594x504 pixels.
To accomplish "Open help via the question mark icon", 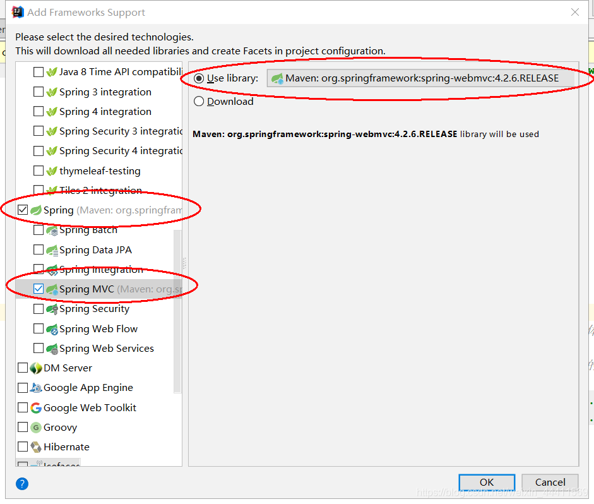I will point(22,484).
